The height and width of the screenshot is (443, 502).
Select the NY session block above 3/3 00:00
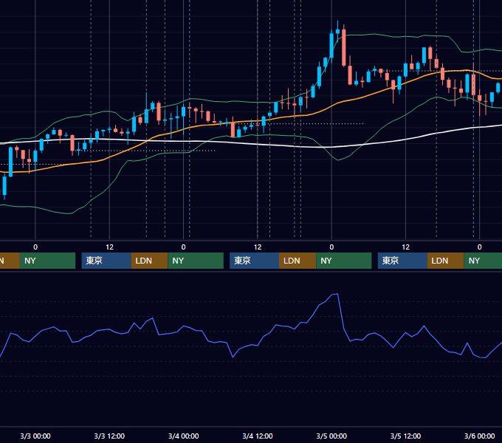(x=47, y=261)
